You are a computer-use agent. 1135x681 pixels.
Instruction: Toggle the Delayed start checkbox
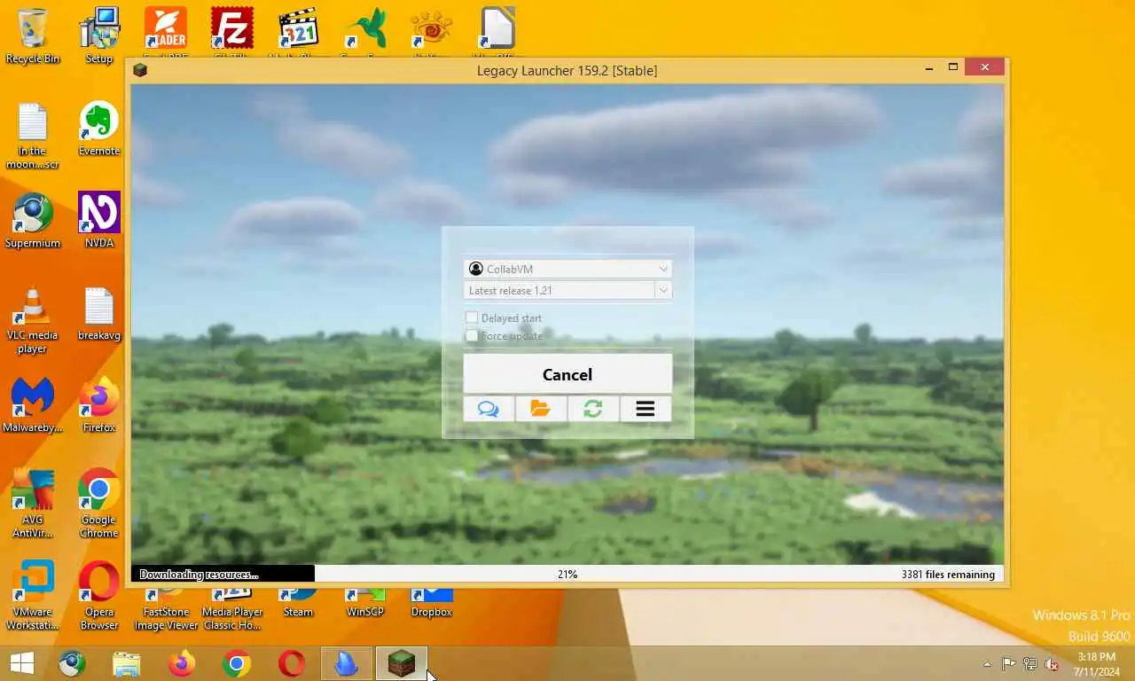click(472, 317)
